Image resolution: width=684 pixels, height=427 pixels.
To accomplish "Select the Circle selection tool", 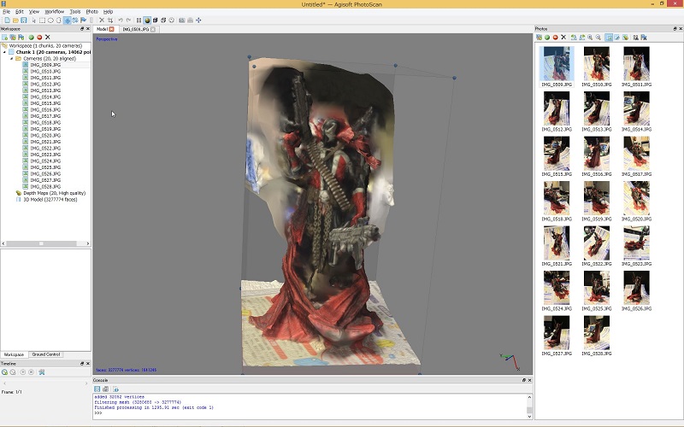I will click(x=50, y=20).
